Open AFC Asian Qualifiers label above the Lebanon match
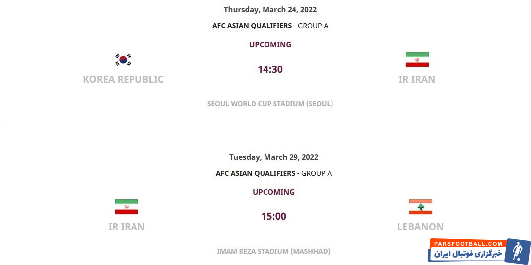531x265 pixels. [x=256, y=173]
